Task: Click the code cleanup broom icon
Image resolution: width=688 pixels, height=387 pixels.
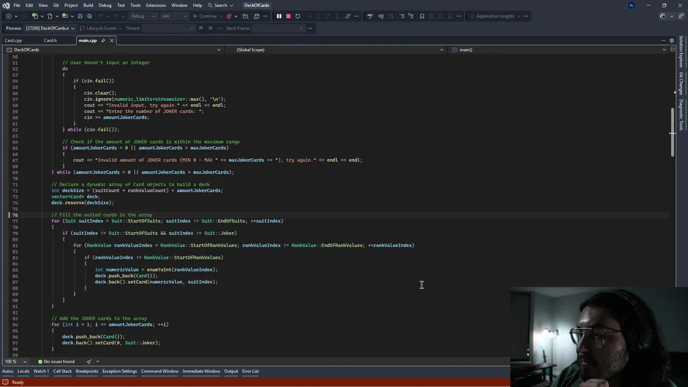Action: pyautogui.click(x=89, y=361)
